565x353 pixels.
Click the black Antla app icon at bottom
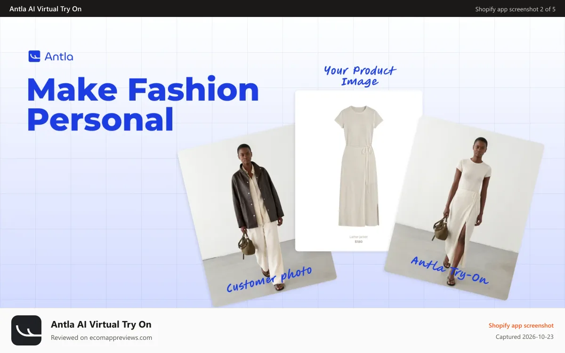tap(26, 330)
